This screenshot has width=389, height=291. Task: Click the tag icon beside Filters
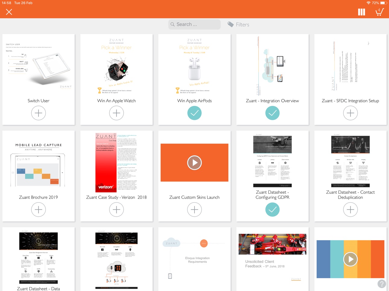[x=230, y=24]
